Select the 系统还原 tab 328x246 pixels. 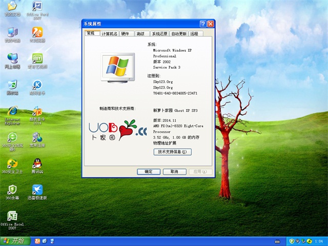159,34
